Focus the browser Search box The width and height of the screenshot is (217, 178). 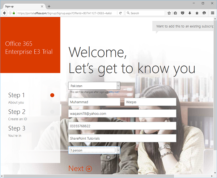click(145, 13)
